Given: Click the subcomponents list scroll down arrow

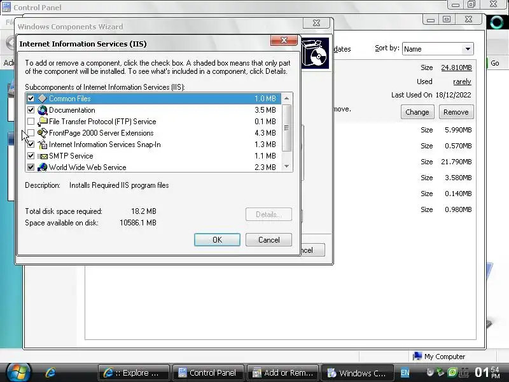Looking at the screenshot, I should 286,166.
